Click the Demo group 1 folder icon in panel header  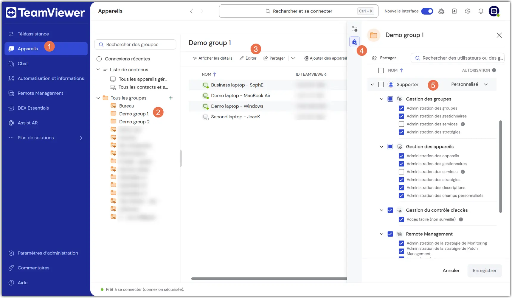point(374,35)
